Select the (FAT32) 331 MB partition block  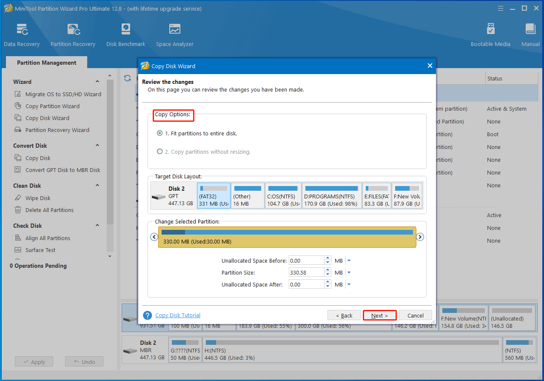[x=214, y=195]
